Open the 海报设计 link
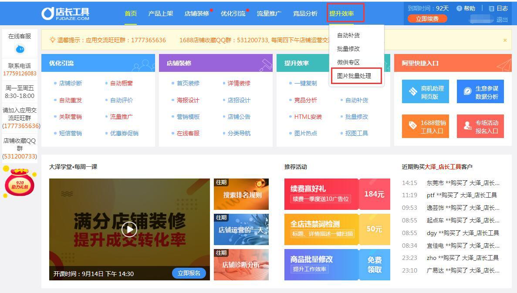The height and width of the screenshot is (293, 517). pyautogui.click(x=188, y=100)
